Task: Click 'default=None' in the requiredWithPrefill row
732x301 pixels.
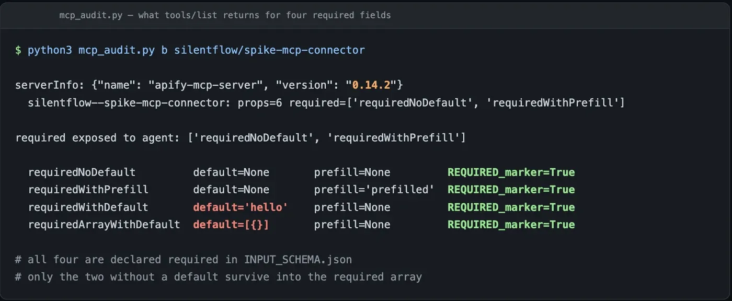Action: (x=231, y=190)
